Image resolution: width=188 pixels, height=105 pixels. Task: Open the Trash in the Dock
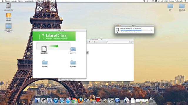click(x=151, y=100)
